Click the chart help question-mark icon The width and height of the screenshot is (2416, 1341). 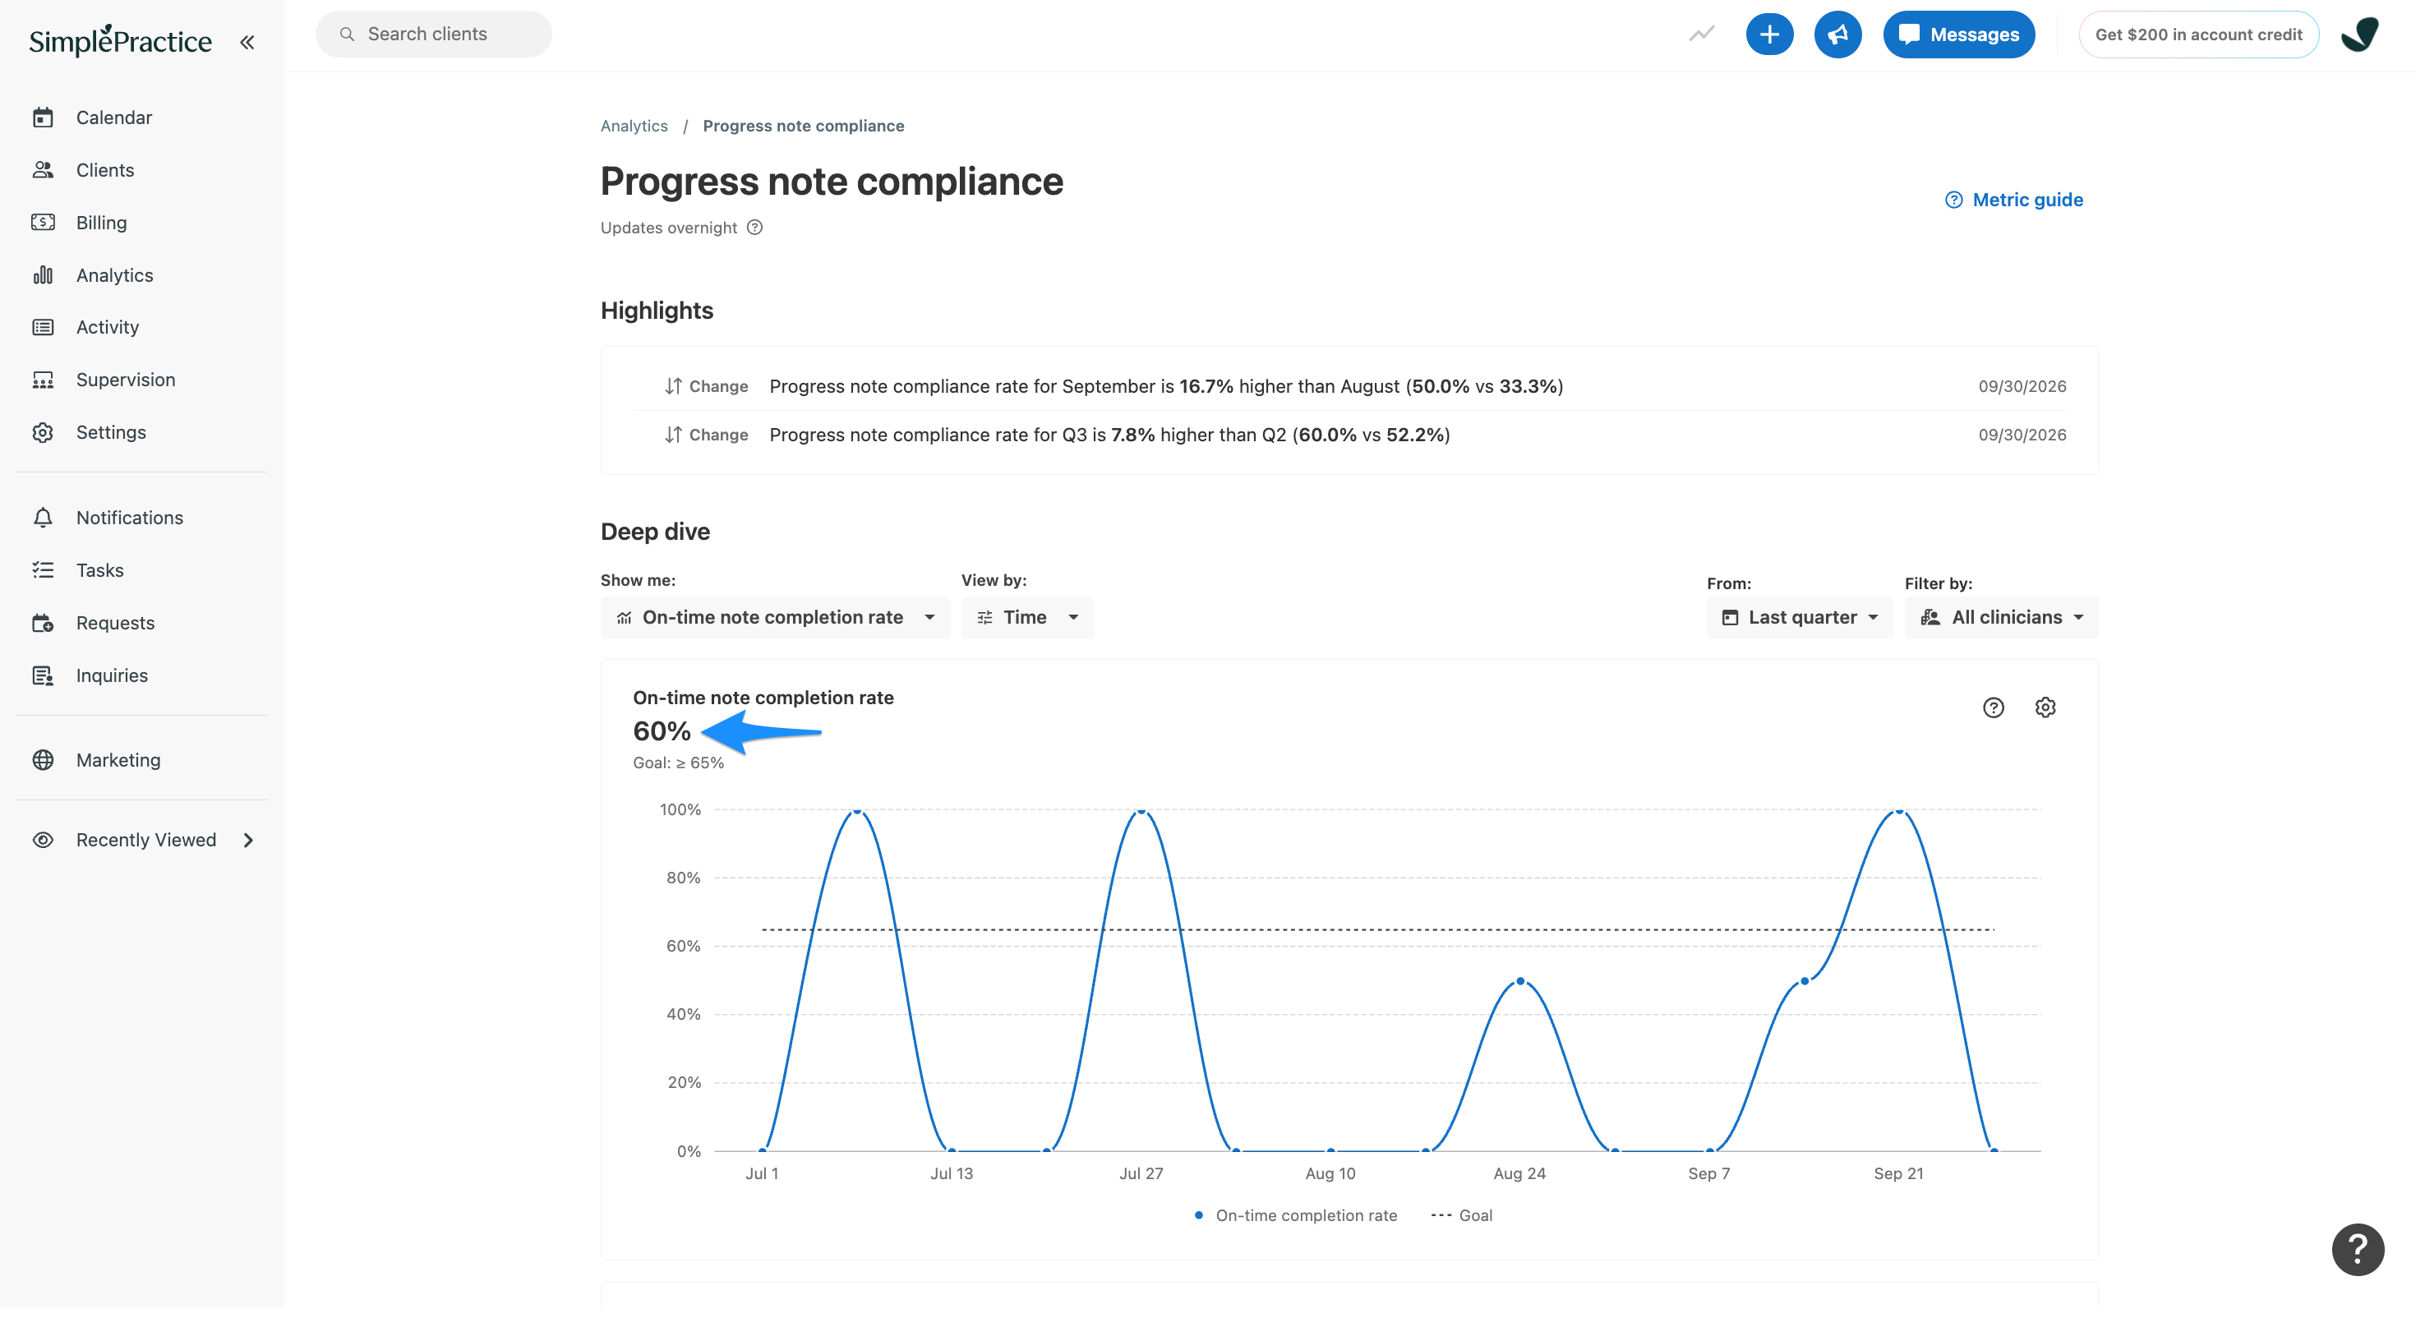pos(1993,708)
